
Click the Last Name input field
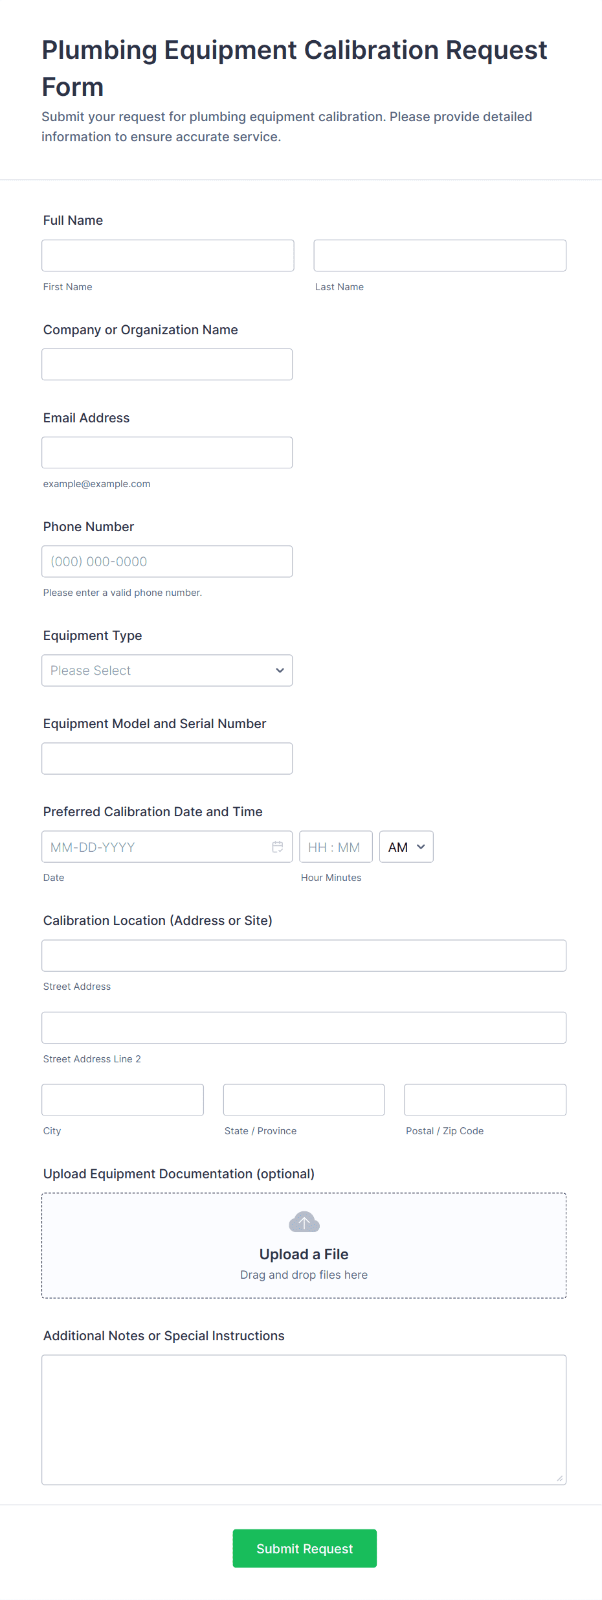point(439,255)
